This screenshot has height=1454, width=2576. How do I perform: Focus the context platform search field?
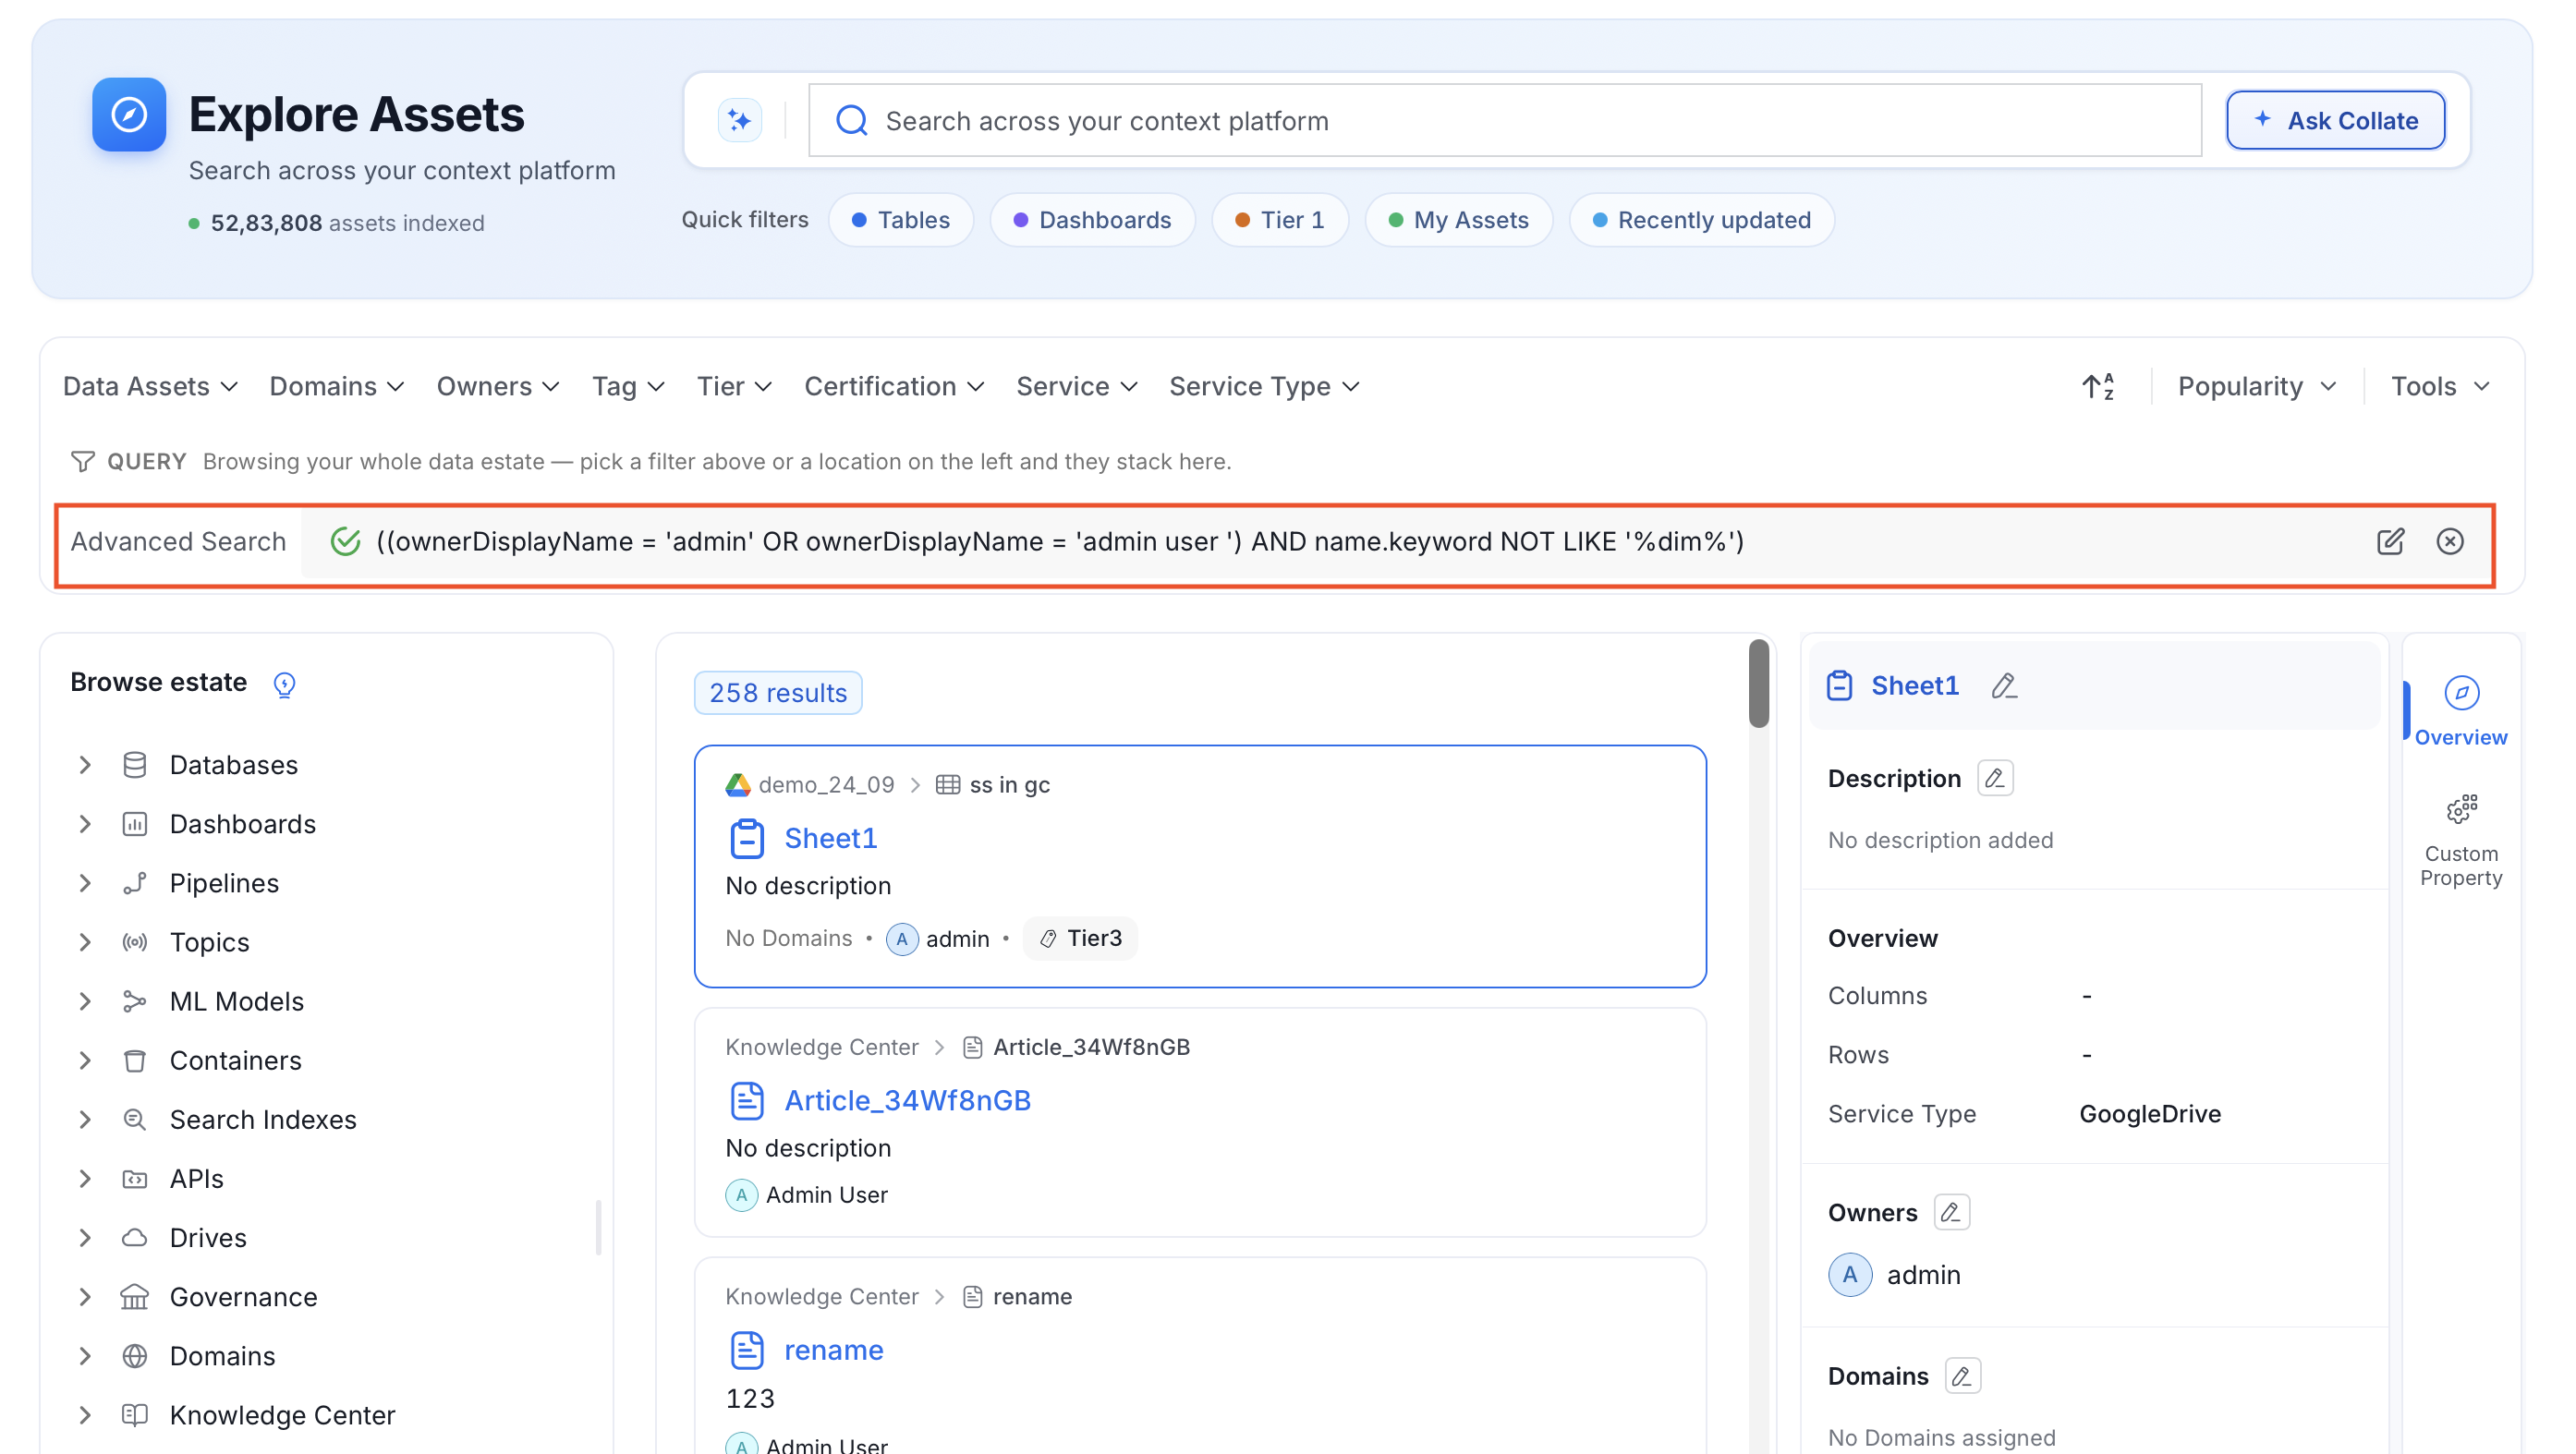[x=1504, y=121]
